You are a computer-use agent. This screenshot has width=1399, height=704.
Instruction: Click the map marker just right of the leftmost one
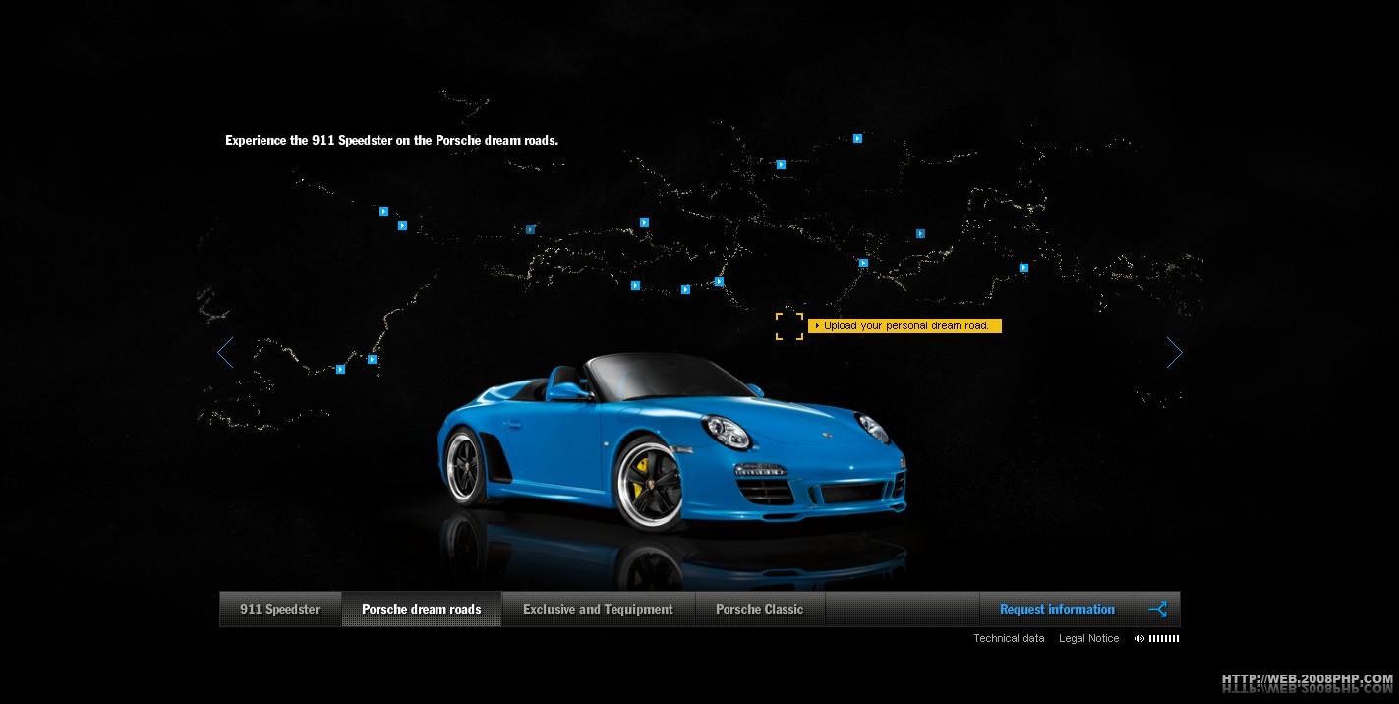(372, 360)
